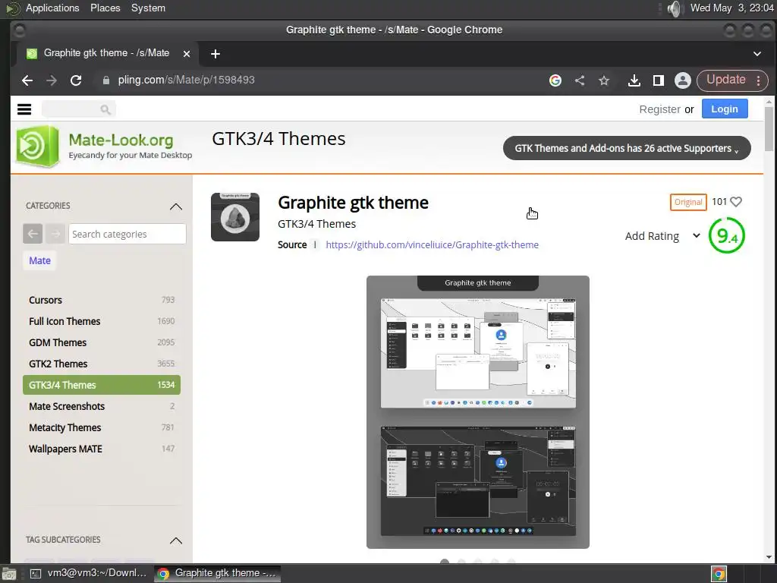
Task: Open the site hamburger menu
Action: (x=24, y=109)
